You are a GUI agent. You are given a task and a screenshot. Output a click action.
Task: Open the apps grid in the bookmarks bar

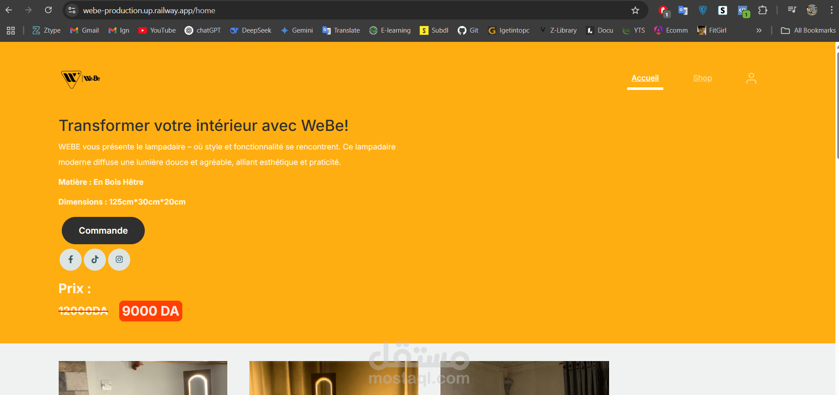[11, 30]
